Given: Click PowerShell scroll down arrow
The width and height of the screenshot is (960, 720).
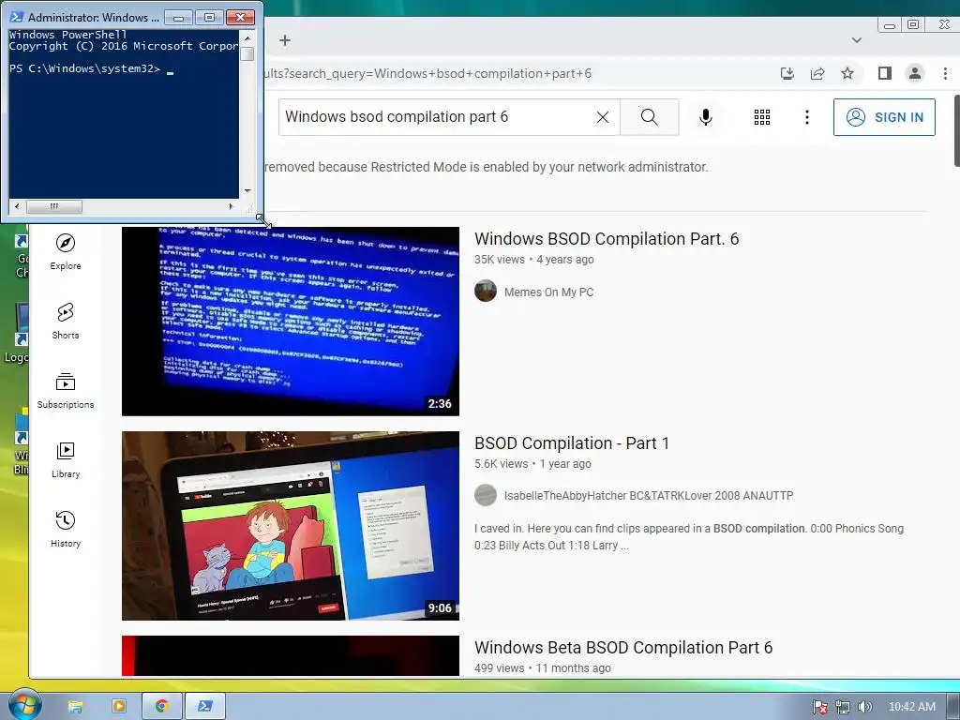Looking at the screenshot, I should tap(247, 190).
